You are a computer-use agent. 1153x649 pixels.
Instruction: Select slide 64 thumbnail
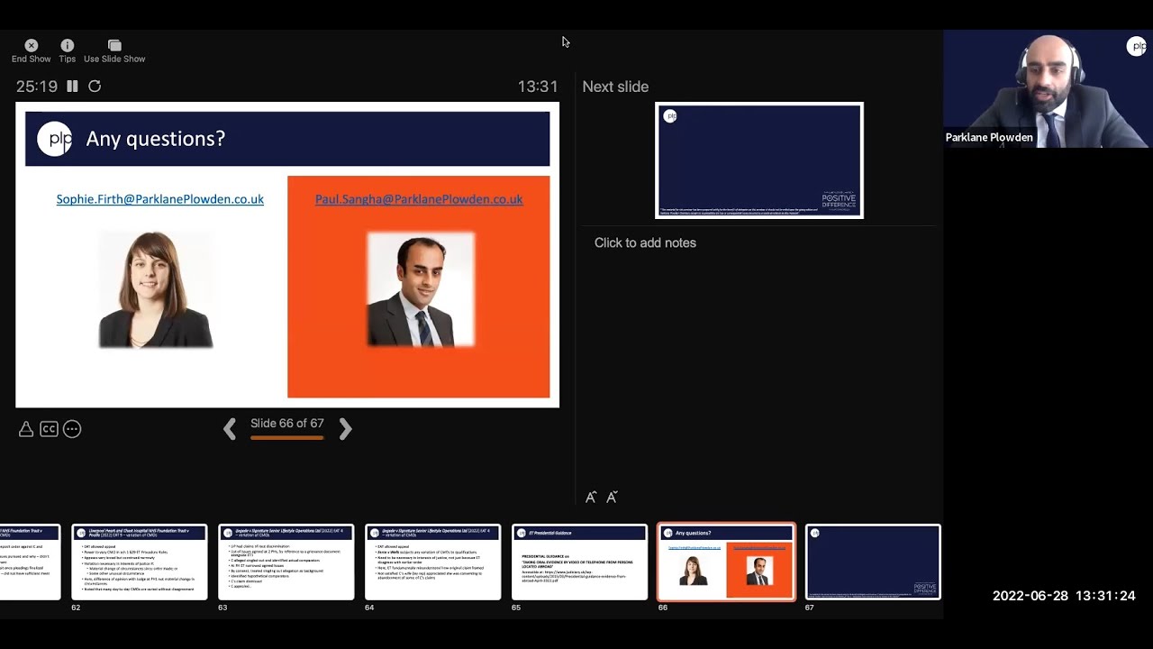433,562
